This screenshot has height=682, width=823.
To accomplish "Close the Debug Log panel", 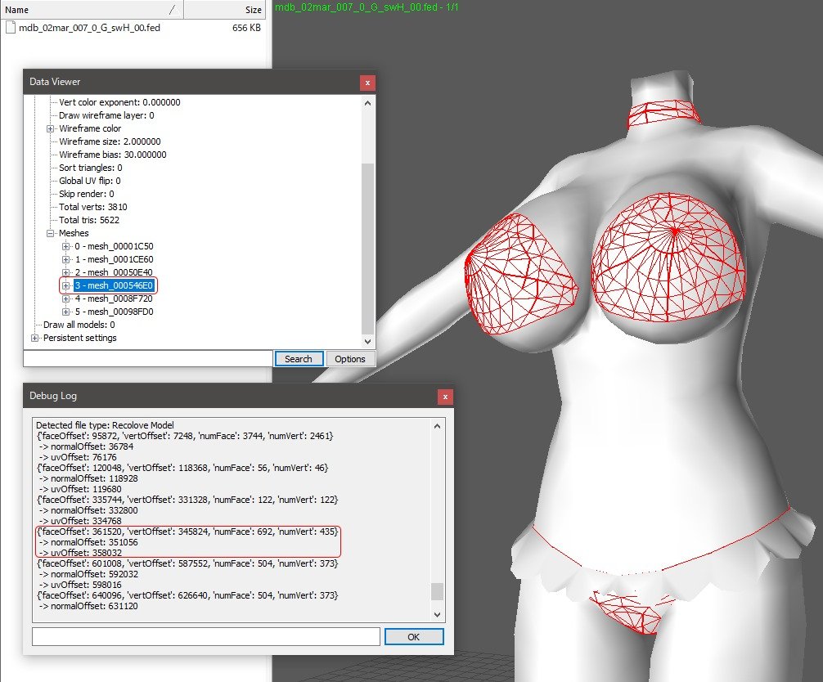I will point(445,397).
